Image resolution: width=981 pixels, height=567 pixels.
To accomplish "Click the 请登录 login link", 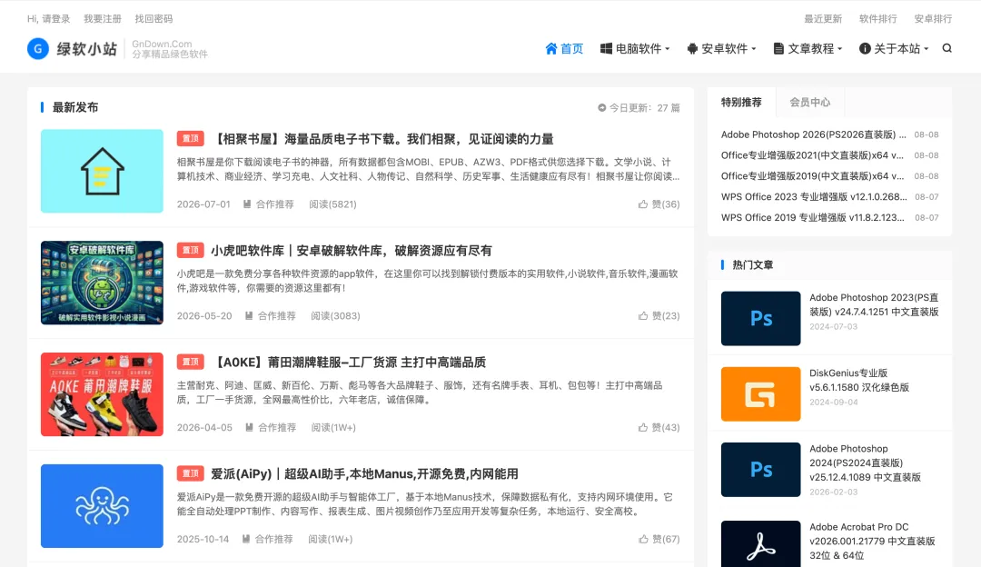I will pos(55,19).
